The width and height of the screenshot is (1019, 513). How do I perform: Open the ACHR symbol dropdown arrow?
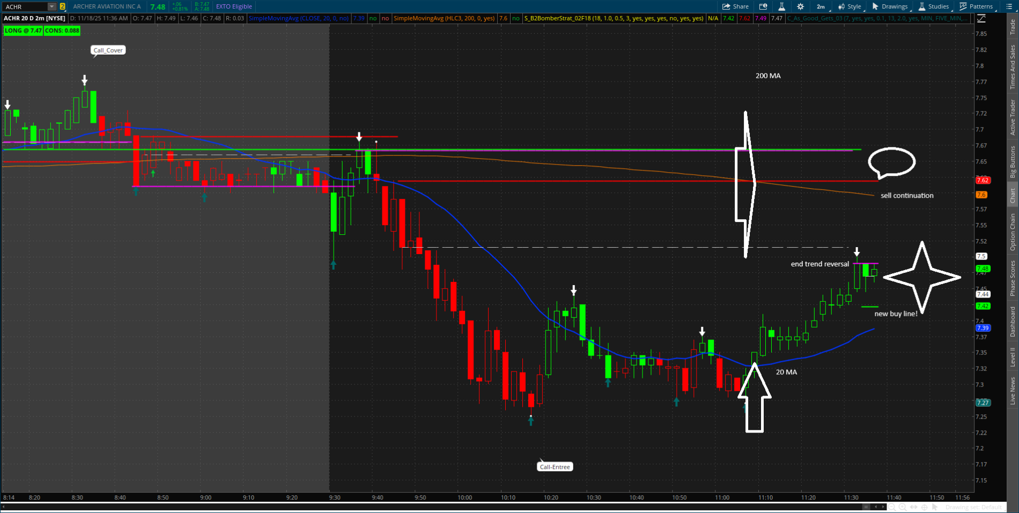pos(51,6)
